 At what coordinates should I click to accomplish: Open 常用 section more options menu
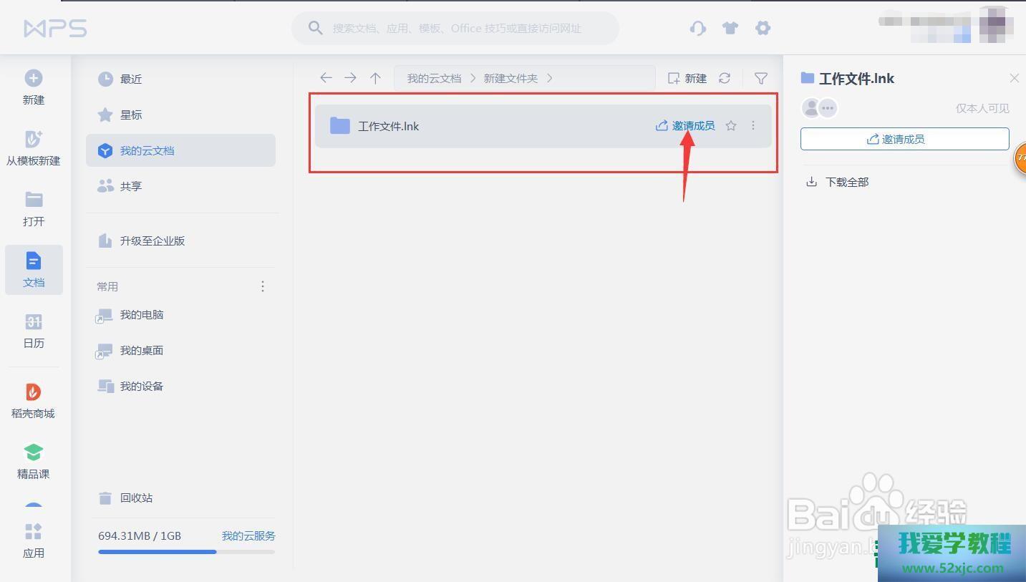(263, 286)
